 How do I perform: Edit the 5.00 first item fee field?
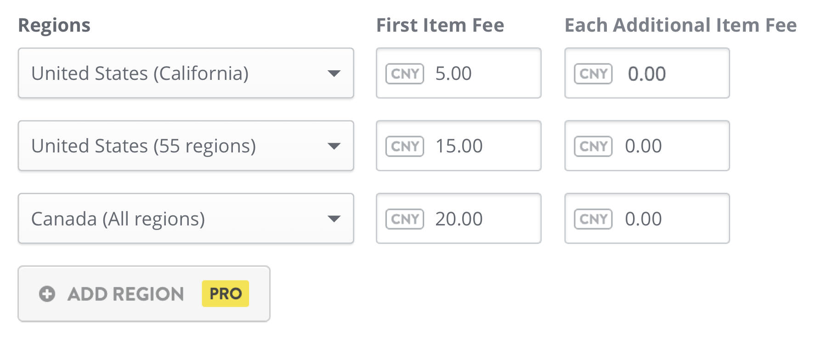pyautogui.click(x=458, y=73)
